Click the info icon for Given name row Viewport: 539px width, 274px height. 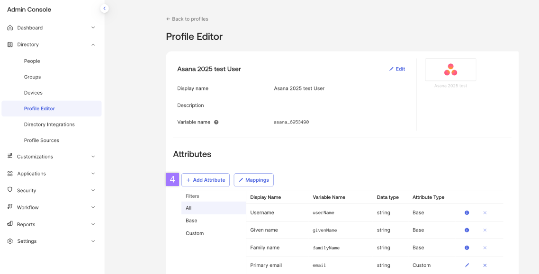click(x=467, y=230)
